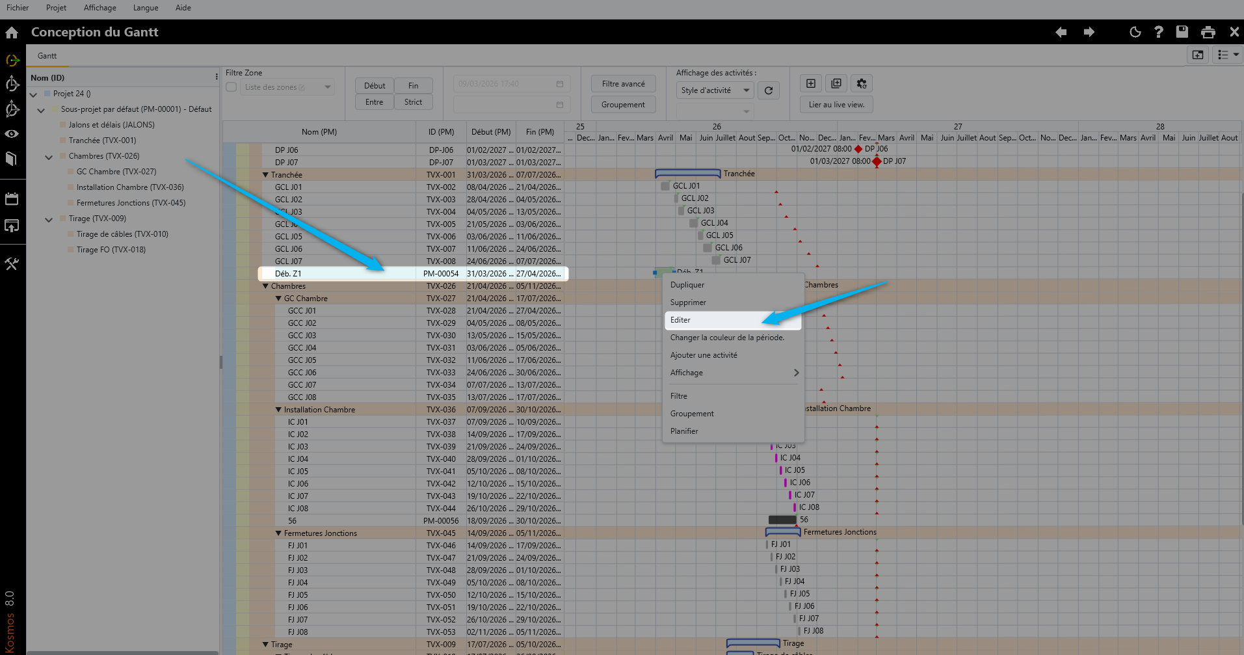Toggle the Filtre Zone checkbox
The image size is (1244, 655).
pos(232,87)
